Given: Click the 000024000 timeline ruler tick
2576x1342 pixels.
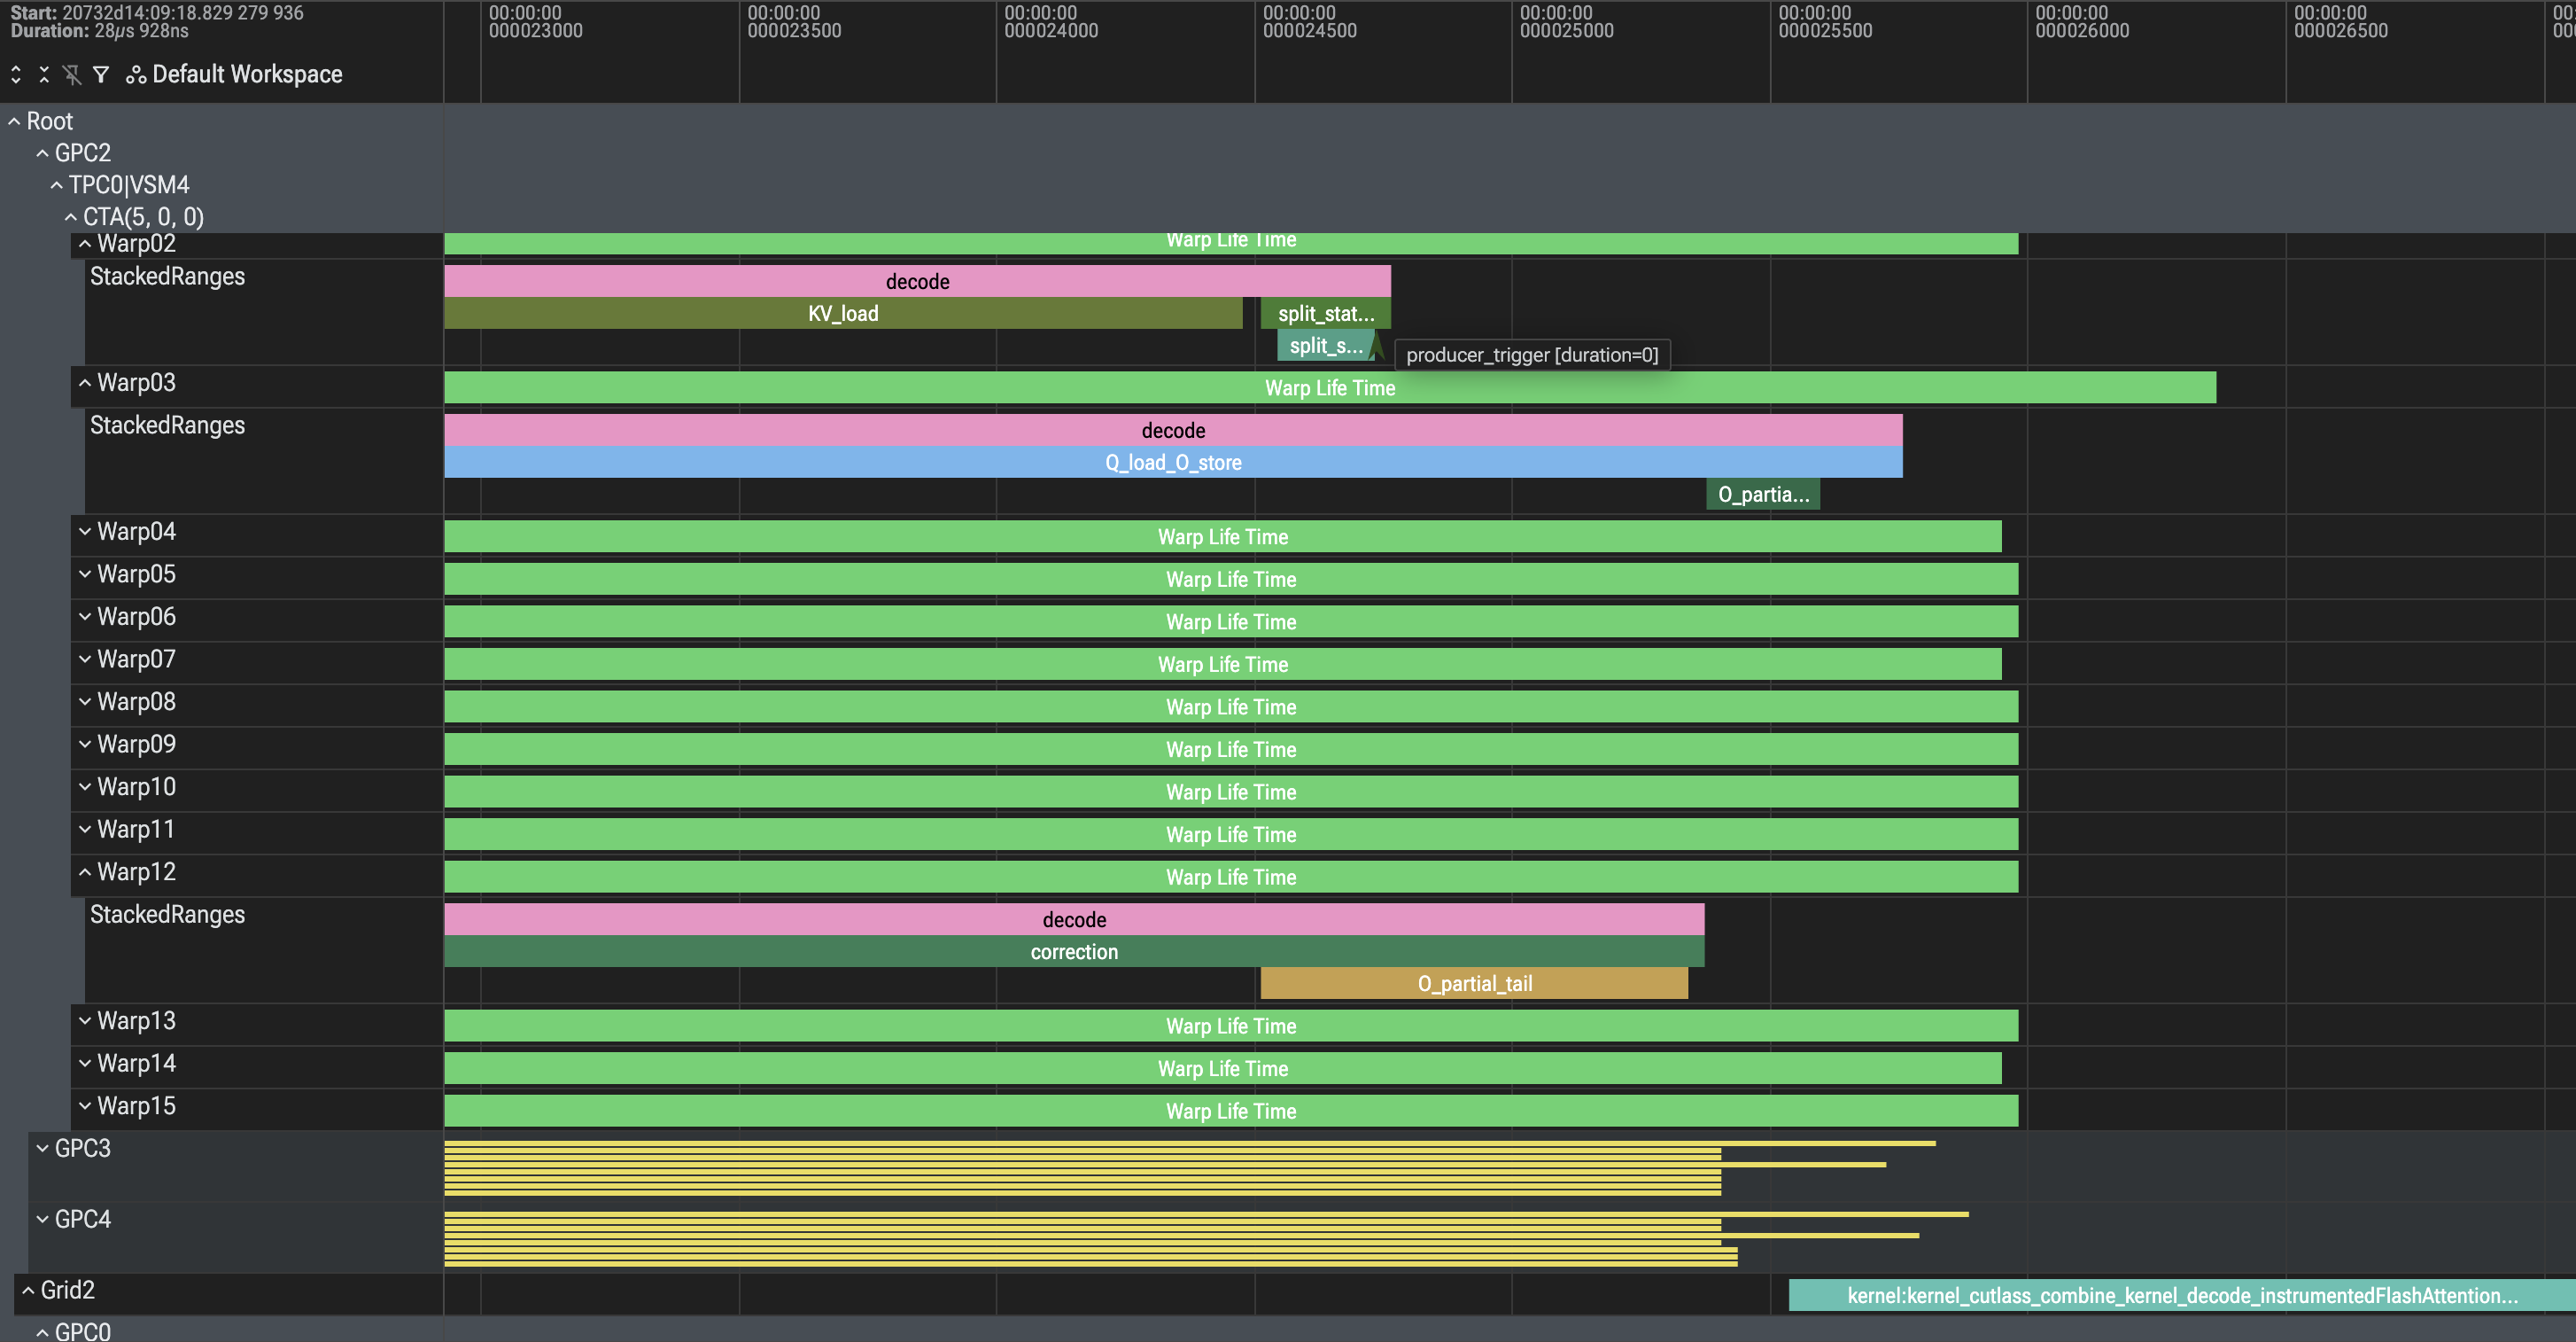Looking at the screenshot, I should click(1051, 22).
